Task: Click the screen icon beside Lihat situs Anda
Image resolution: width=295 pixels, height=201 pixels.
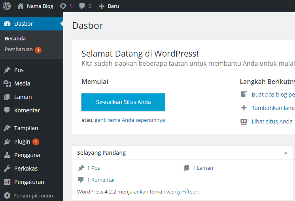Action: pyautogui.click(x=244, y=121)
